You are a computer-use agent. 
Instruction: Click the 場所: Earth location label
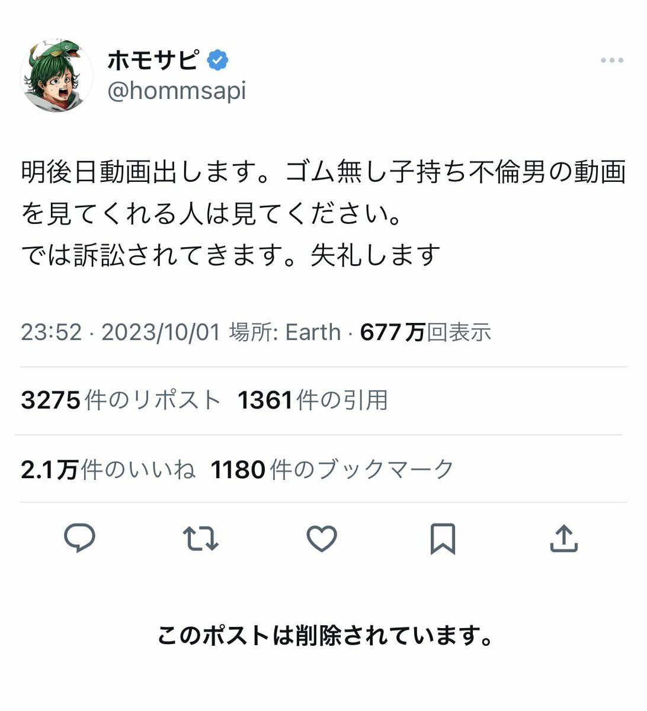coord(285,332)
